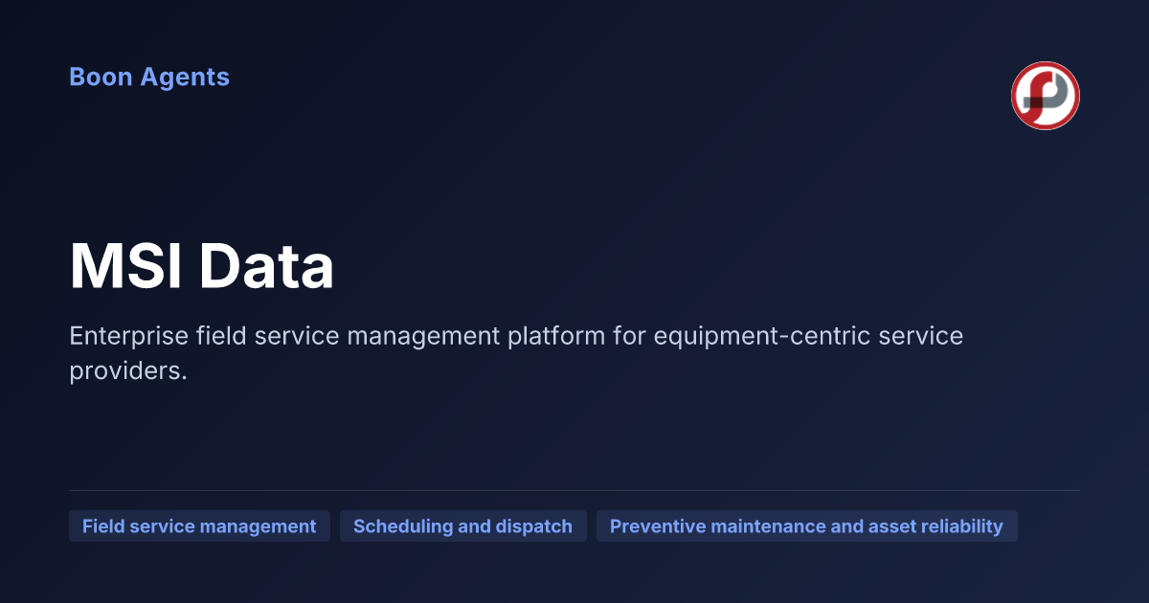Select the MSI Data heading
The width and height of the screenshot is (1149, 603).
point(202,267)
